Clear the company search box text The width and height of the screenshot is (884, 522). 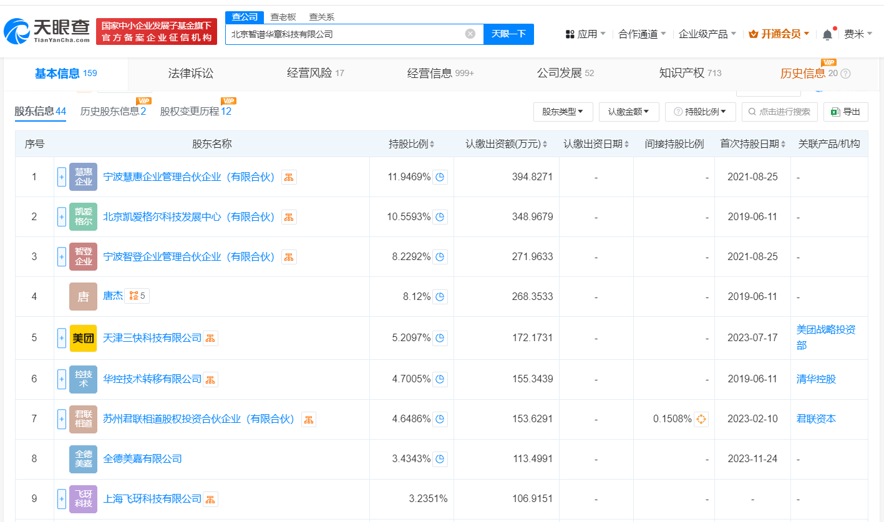pos(470,34)
